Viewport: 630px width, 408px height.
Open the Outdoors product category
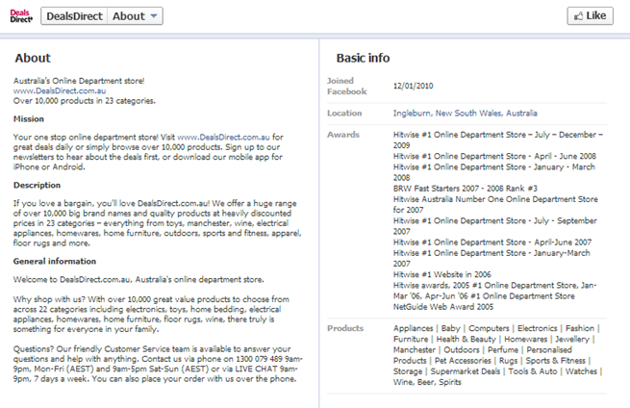coord(462,350)
